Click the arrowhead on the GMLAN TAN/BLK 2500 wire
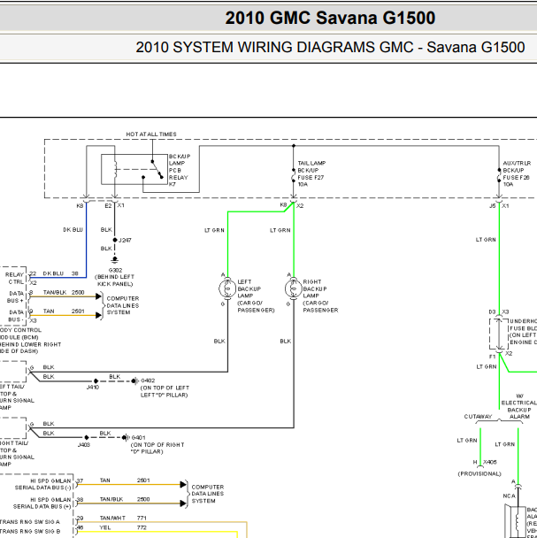The width and height of the screenshot is (537, 538). point(183,503)
